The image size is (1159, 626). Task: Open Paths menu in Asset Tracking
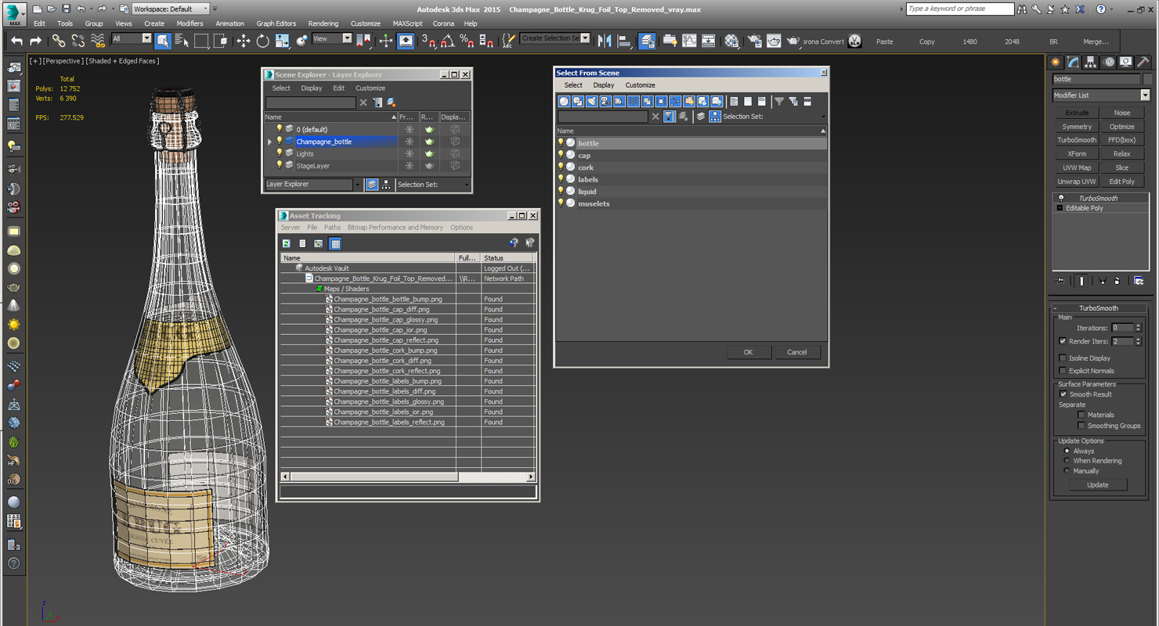(x=333, y=228)
